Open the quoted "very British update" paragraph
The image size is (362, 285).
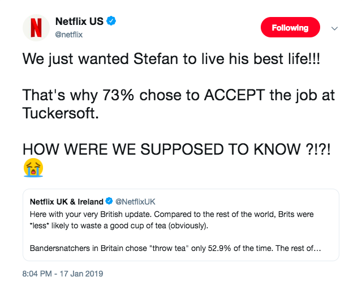point(171,219)
